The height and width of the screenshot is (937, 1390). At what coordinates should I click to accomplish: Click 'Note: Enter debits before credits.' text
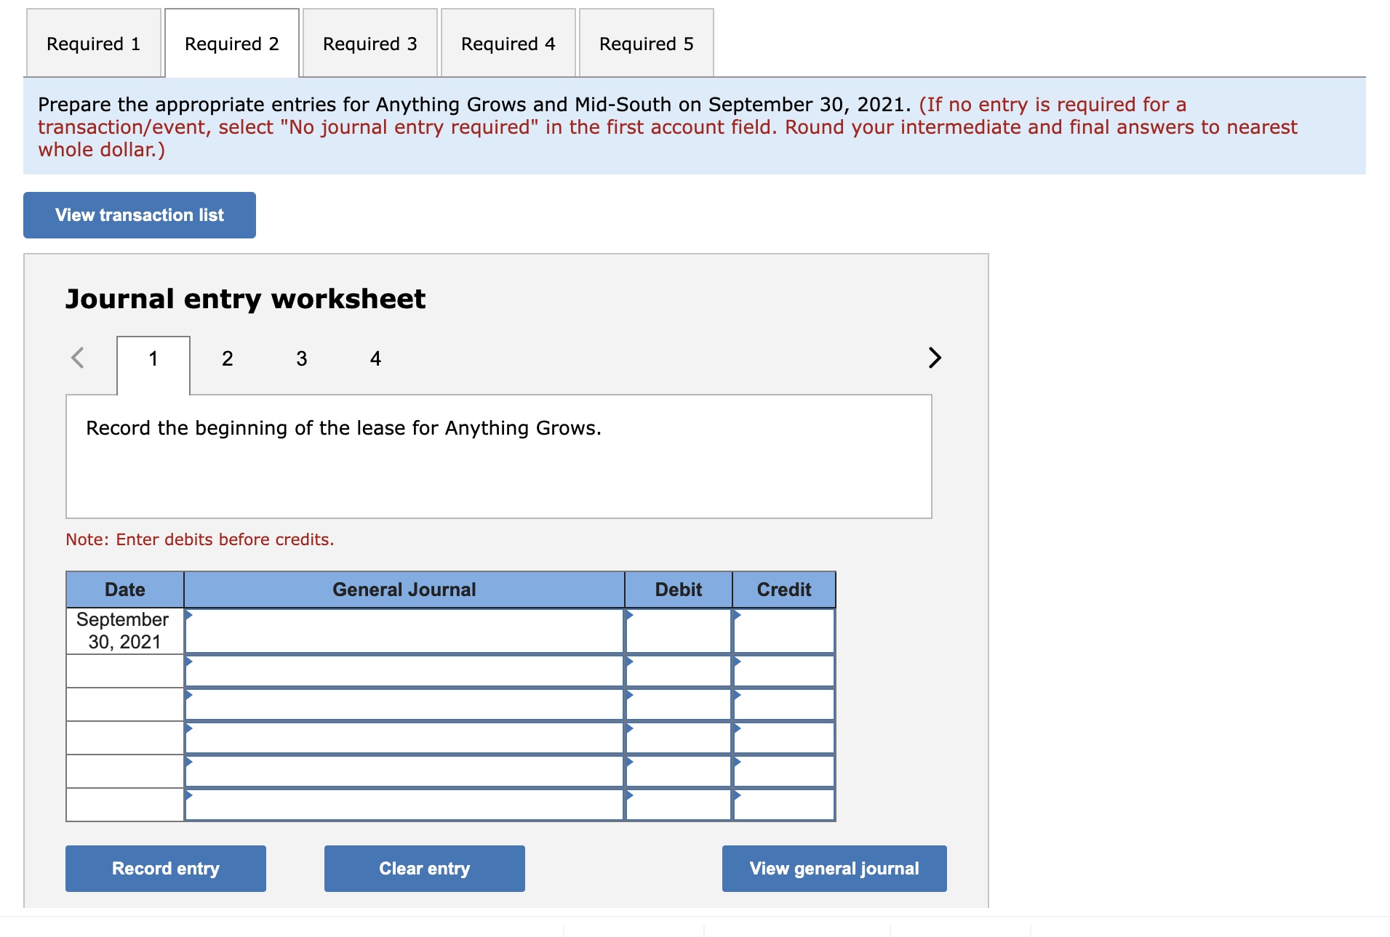tap(200, 539)
